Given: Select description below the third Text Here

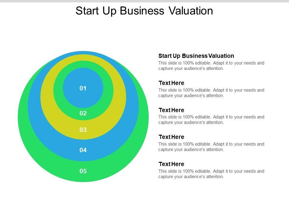Looking at the screenshot, I should pos(211,147).
